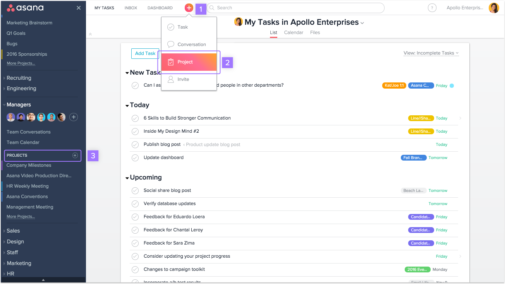Collapse the Today section
Image resolution: width=505 pixels, height=284 pixels.
click(127, 105)
